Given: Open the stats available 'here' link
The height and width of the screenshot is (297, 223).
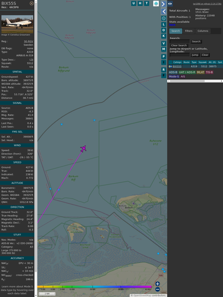Looking at the screenshot, I should pyautogui.click(x=172, y=25).
